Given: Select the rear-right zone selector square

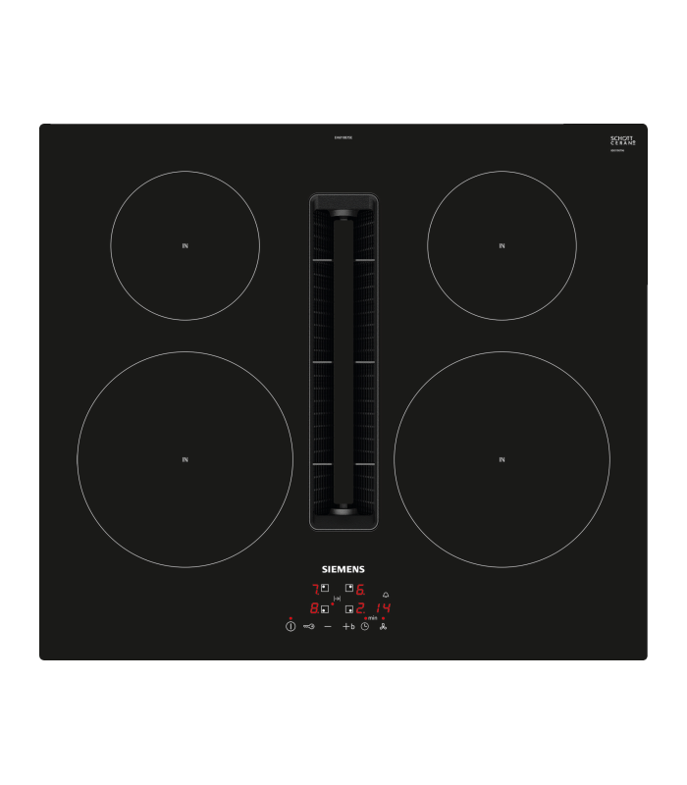Looking at the screenshot, I should point(348,588).
